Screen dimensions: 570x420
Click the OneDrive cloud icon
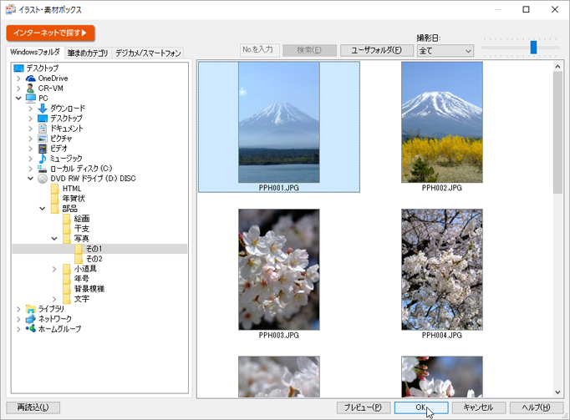pos(31,78)
